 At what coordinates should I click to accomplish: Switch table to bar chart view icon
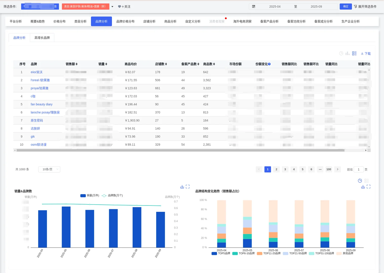pyautogui.click(x=348, y=53)
